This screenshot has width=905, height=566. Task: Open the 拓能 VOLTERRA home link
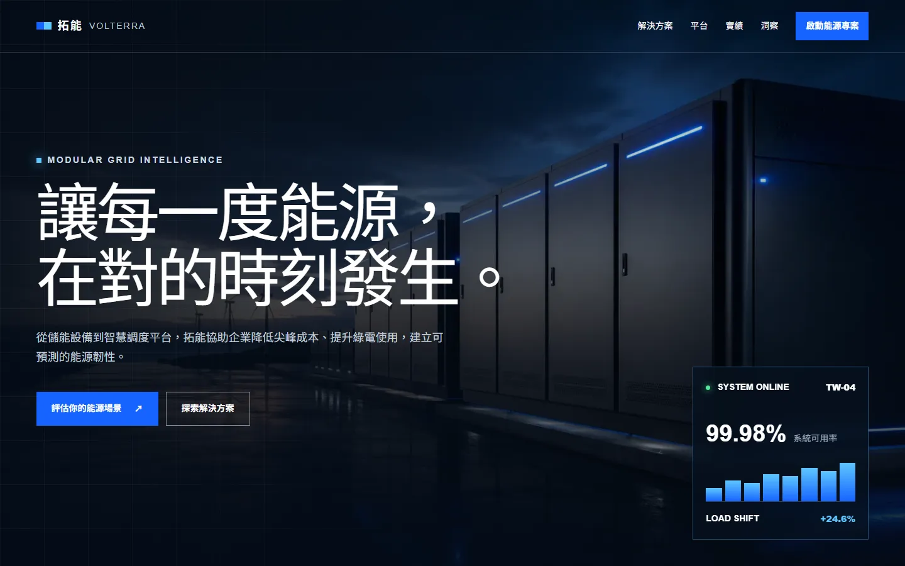[90, 26]
